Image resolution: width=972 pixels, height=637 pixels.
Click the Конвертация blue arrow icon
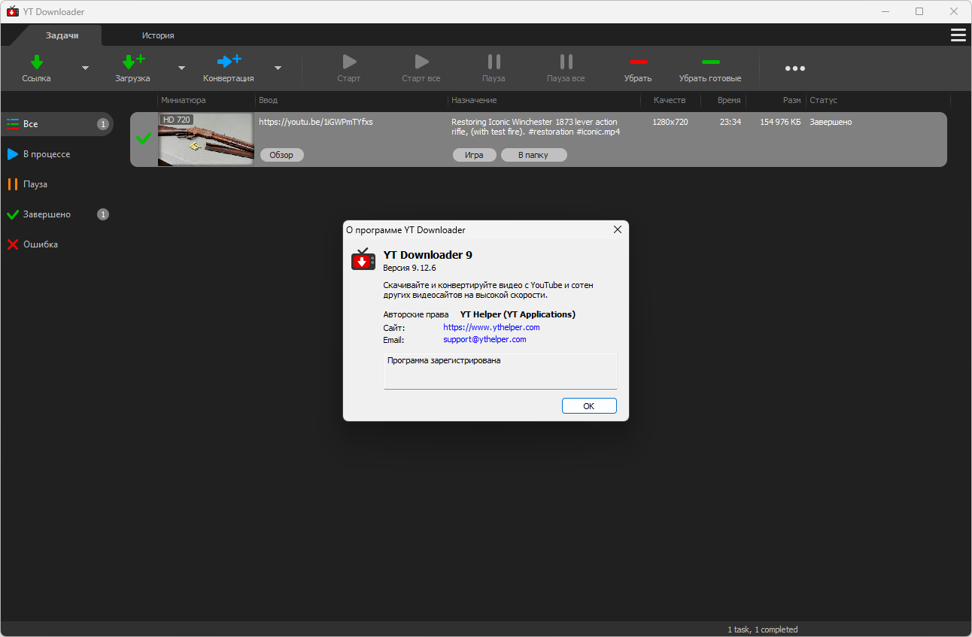229,62
